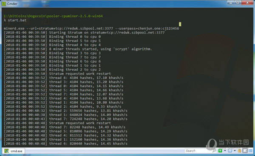The image size is (255, 156).
Task: Toggle the console lock icon
Action: [240, 150]
